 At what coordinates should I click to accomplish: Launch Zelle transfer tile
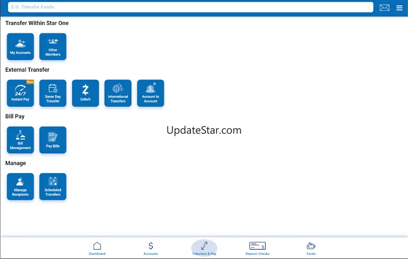tap(85, 93)
